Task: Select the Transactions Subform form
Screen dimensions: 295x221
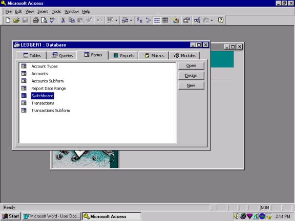Action: point(50,110)
